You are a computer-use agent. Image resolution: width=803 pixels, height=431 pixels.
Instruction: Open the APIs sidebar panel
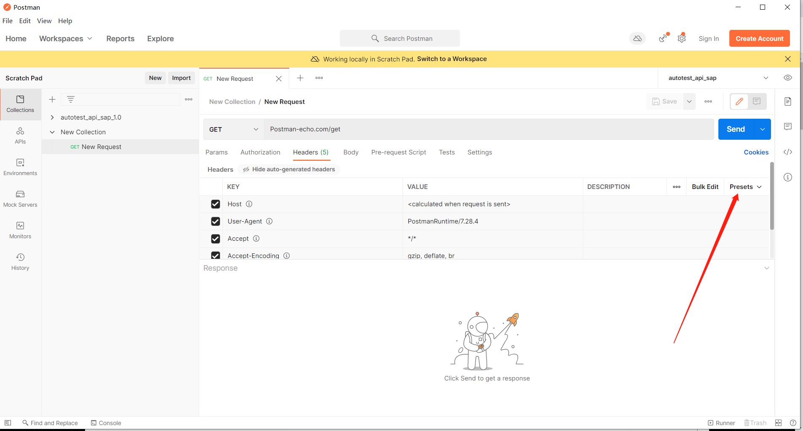coord(20,136)
